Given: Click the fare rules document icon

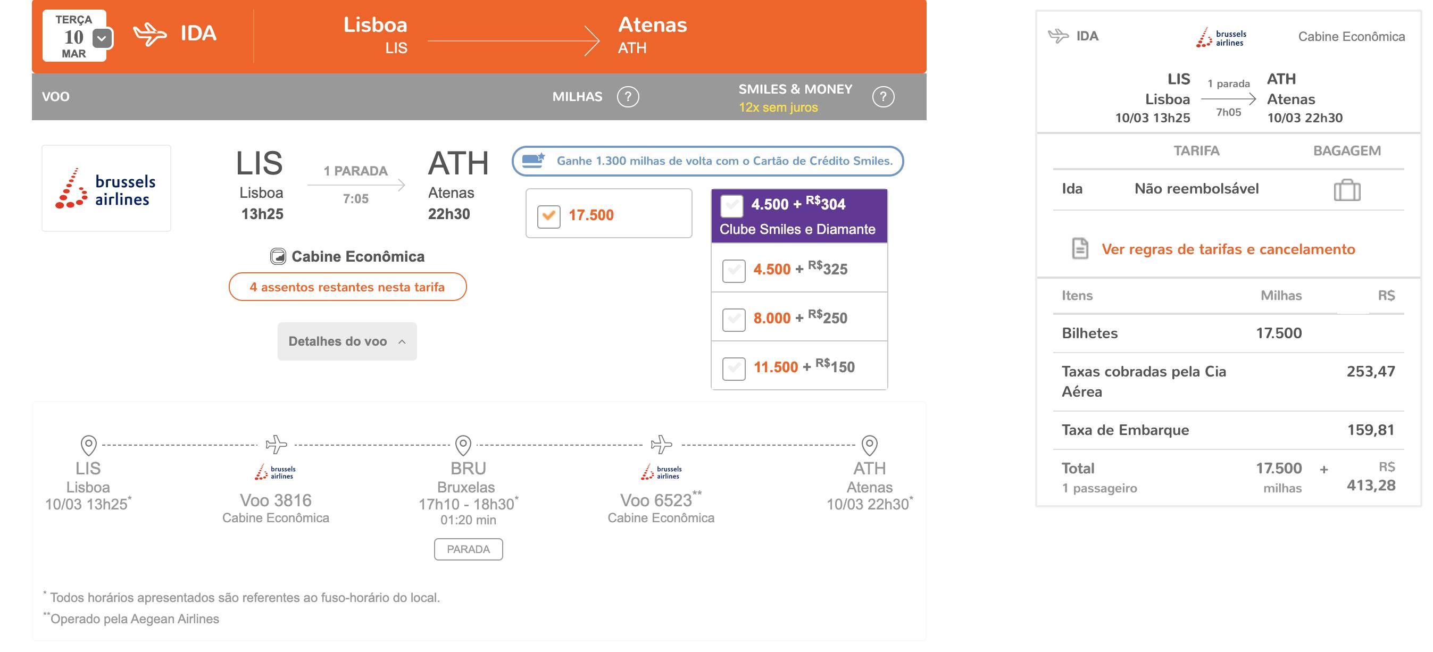Looking at the screenshot, I should (x=1080, y=249).
